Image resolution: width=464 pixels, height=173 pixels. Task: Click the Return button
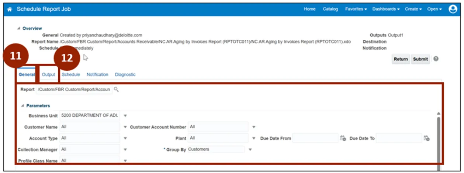click(x=401, y=59)
